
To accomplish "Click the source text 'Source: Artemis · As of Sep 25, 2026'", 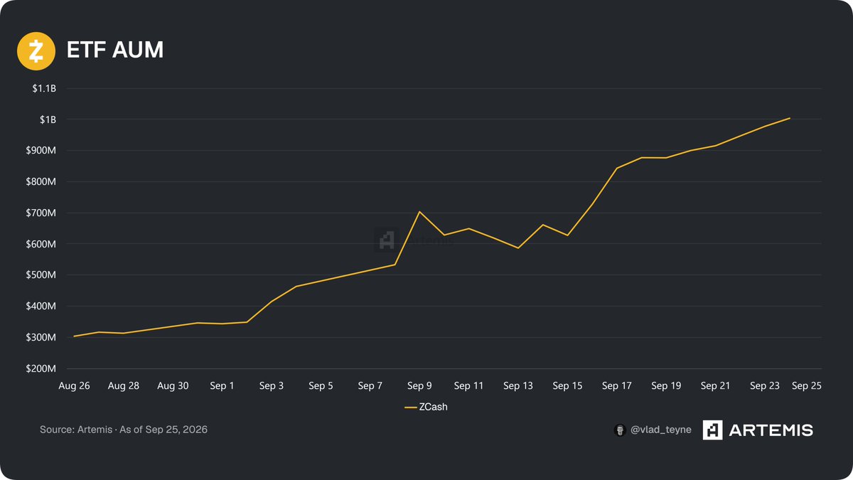I will pos(124,430).
